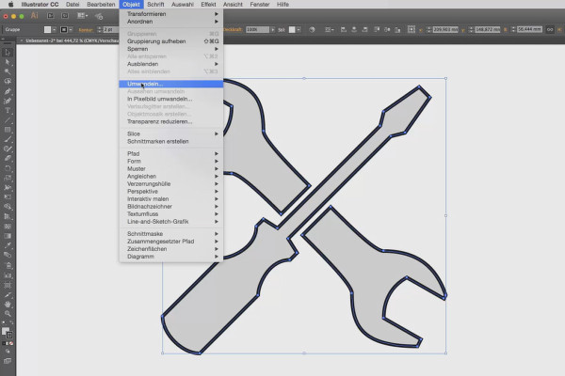Screen dimensions: 565x376
Task: Open the Apple menu
Action: (x=10, y=5)
